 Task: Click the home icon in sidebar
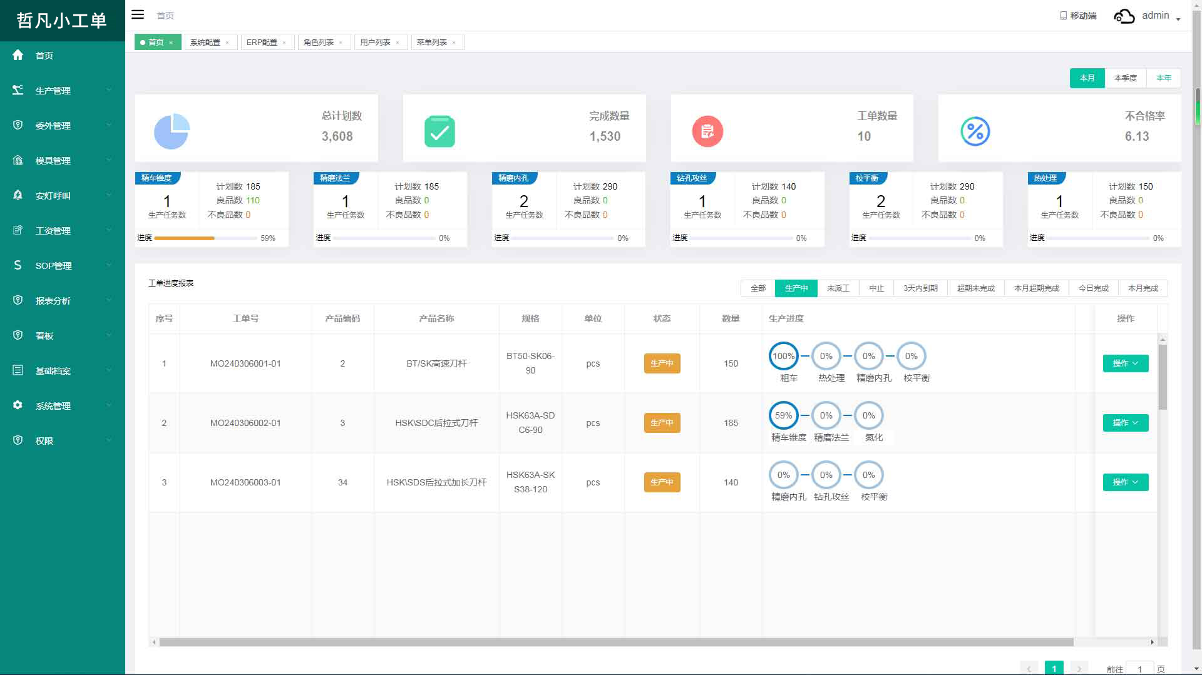(x=18, y=55)
